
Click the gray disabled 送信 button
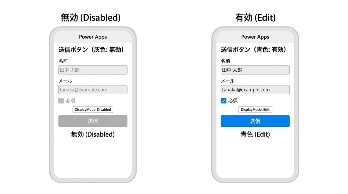(93, 121)
